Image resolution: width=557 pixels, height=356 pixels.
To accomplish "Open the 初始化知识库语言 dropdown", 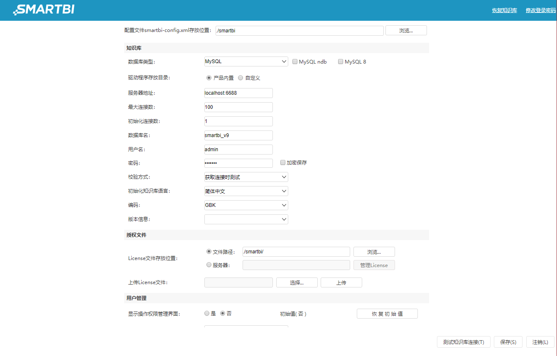I will point(246,191).
